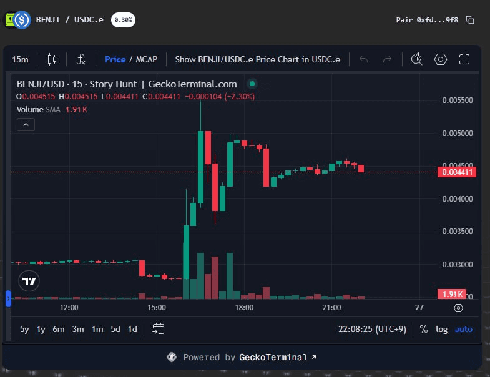
Task: Click the BENJI USDC.e token icon
Action: 17,20
